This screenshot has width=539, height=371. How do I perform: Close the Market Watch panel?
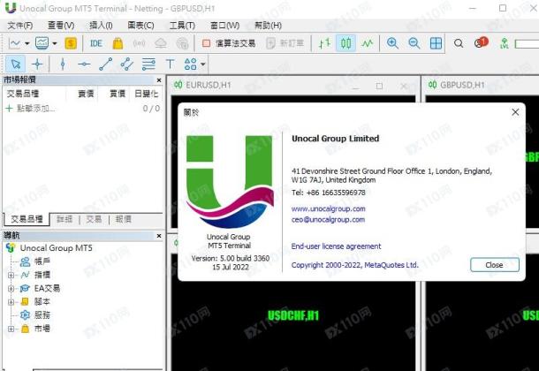click(x=159, y=80)
